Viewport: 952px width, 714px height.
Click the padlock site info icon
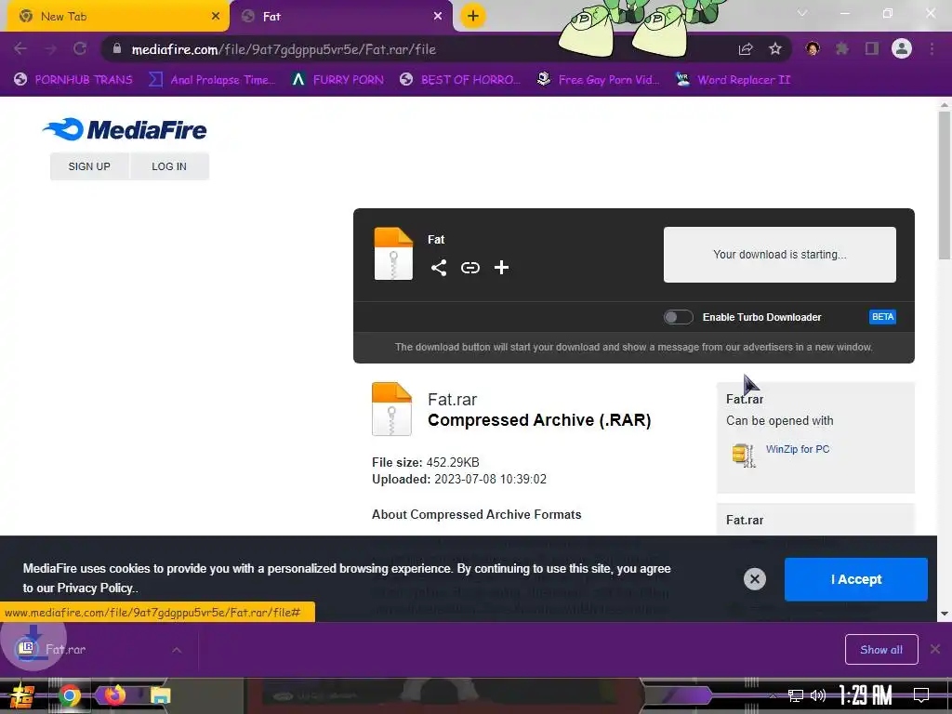[116, 49]
